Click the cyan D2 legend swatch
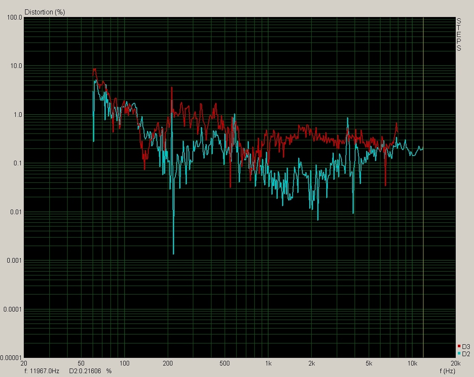This screenshot has width=474, height=377. point(459,353)
